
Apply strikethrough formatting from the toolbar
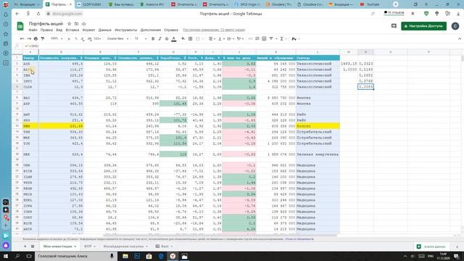point(167,38)
